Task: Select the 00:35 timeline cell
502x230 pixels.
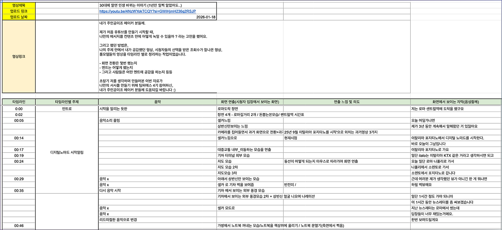Action: coord(18,190)
